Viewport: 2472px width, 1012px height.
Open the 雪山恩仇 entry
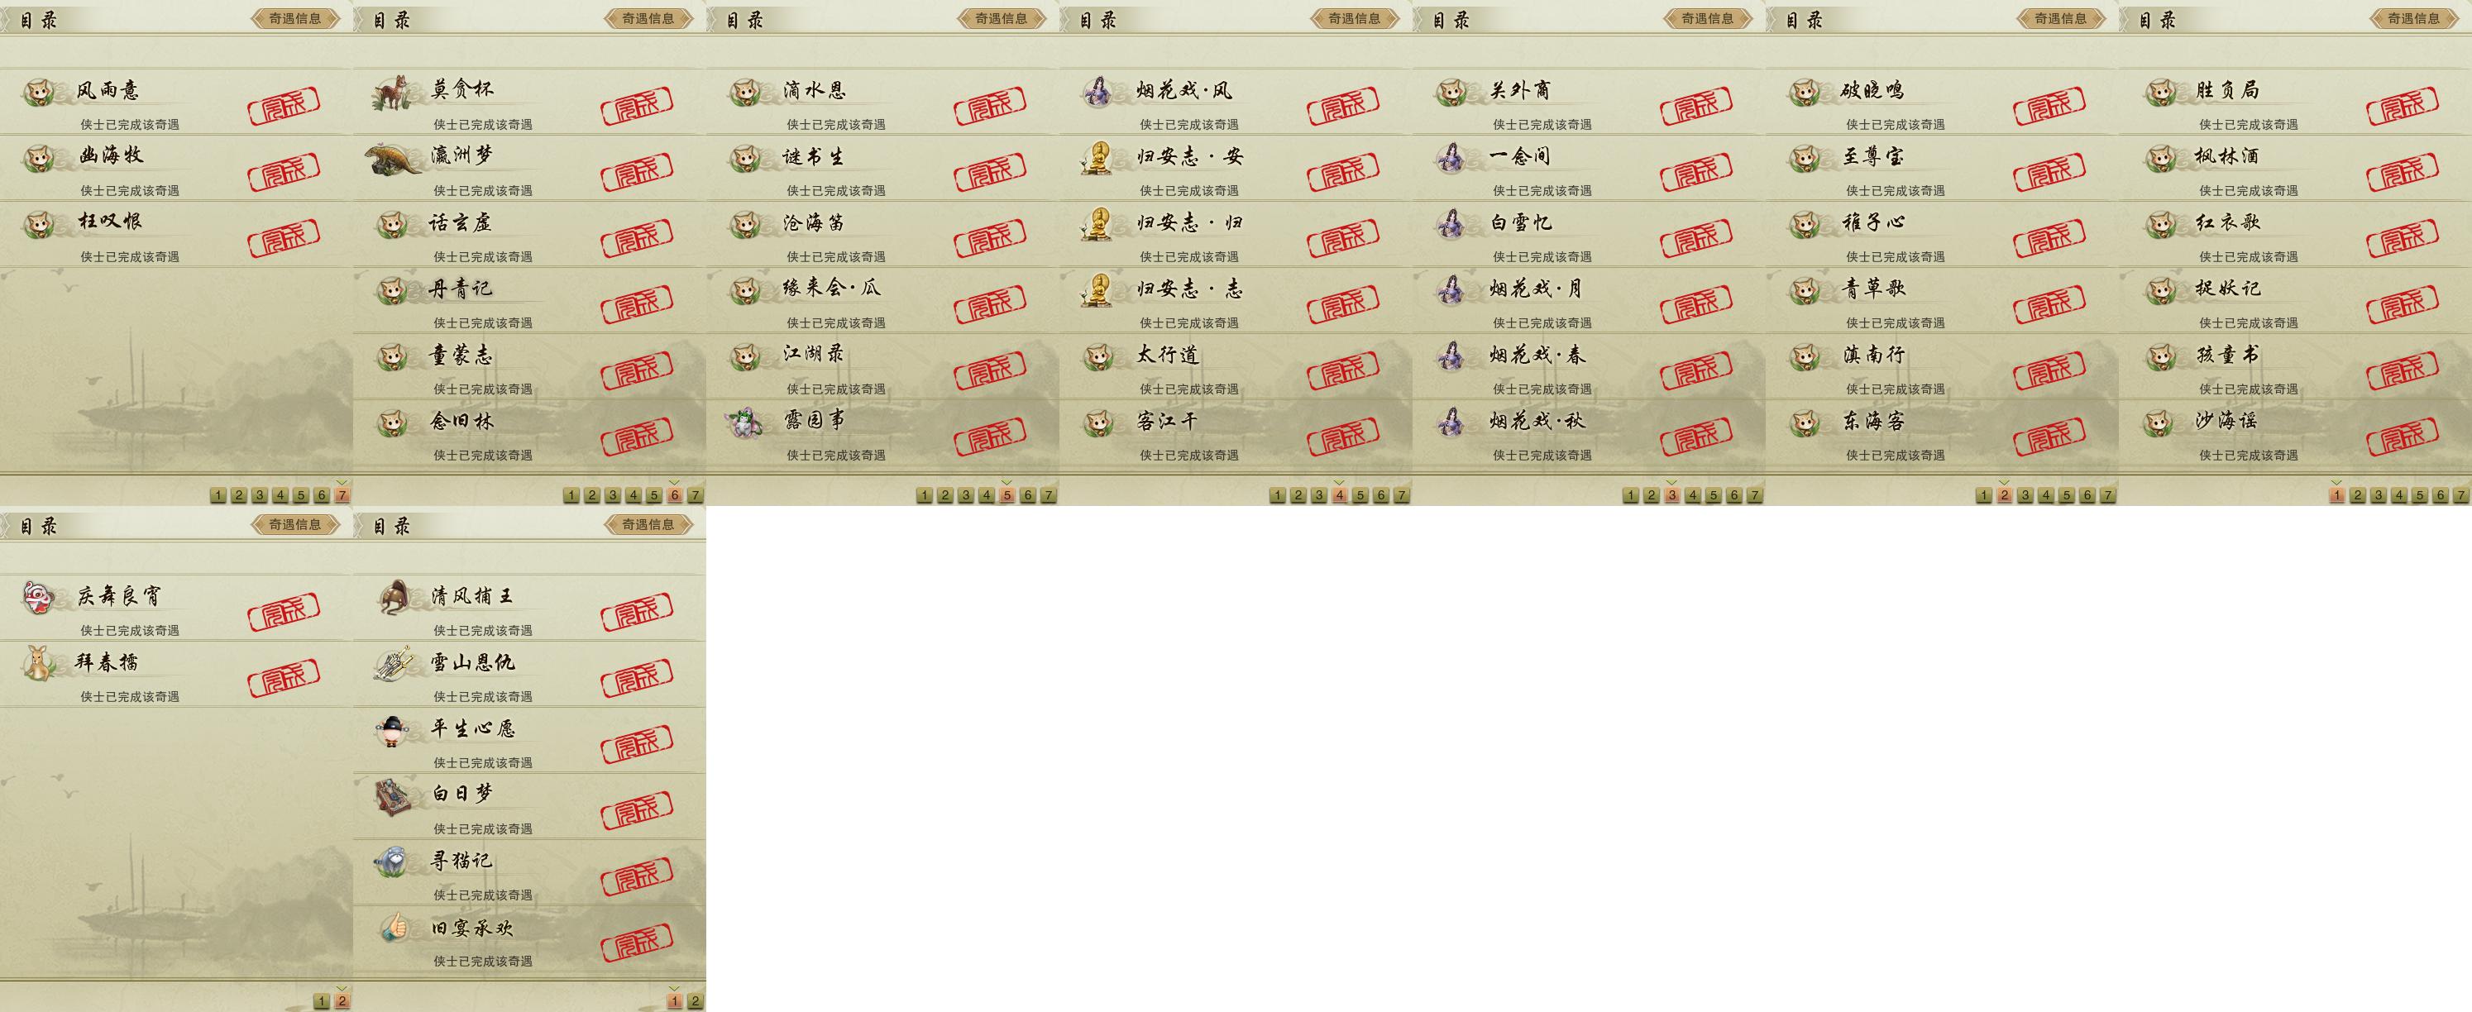coord(529,675)
